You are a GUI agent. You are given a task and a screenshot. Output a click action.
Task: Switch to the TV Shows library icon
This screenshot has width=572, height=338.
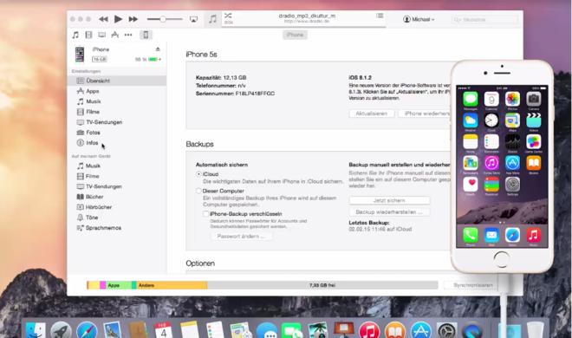101,35
